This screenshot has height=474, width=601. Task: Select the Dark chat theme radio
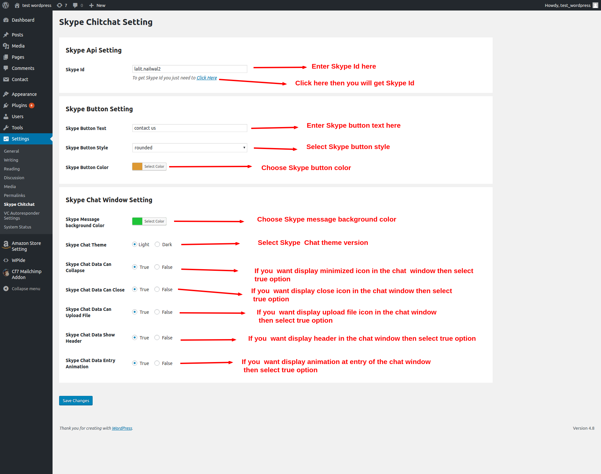pos(157,244)
